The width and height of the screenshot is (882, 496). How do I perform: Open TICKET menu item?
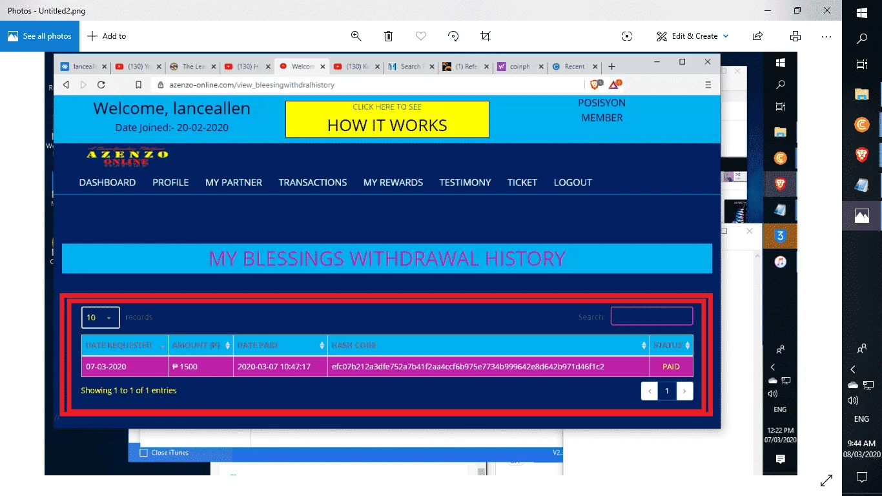pyautogui.click(x=522, y=183)
